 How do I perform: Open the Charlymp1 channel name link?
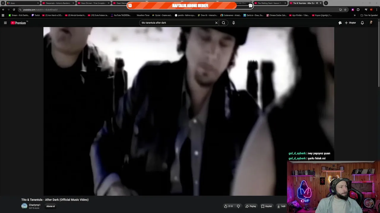pyautogui.click(x=34, y=205)
